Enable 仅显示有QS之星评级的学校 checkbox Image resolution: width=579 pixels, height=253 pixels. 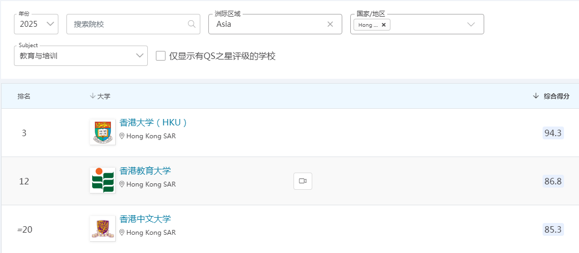[161, 56]
